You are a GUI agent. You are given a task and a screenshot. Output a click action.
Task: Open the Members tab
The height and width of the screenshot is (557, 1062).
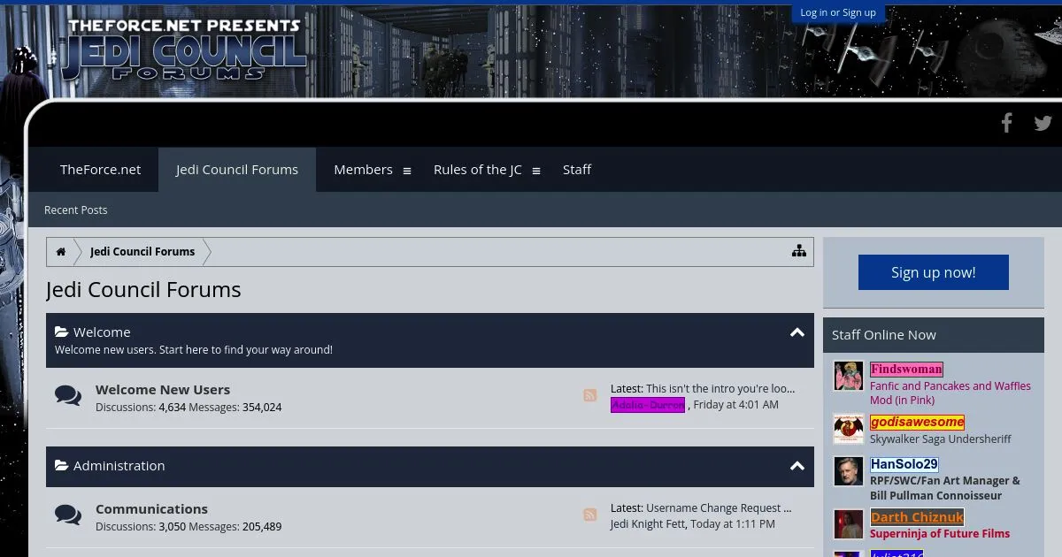(363, 170)
